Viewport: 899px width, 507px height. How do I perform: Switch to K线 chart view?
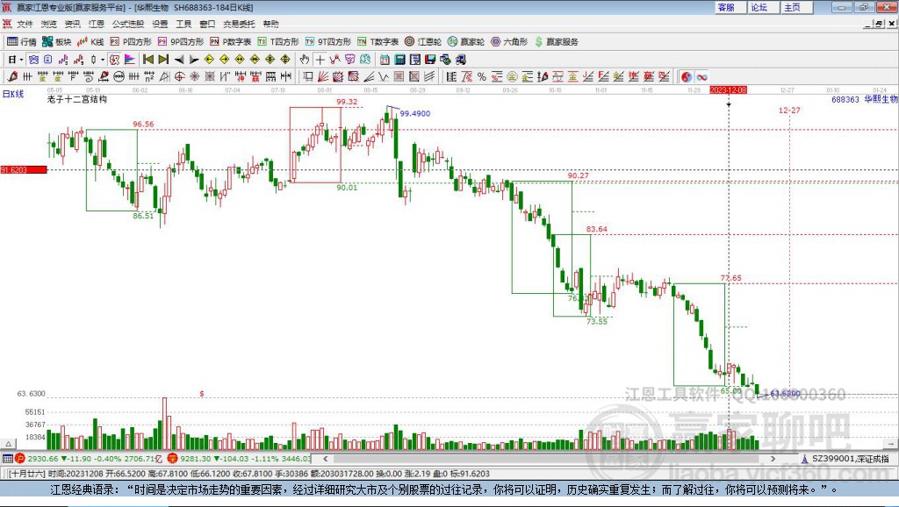tap(90, 42)
